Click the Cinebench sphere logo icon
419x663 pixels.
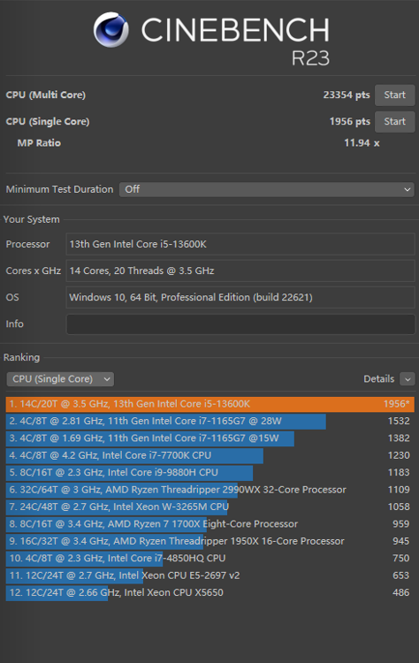[110, 29]
